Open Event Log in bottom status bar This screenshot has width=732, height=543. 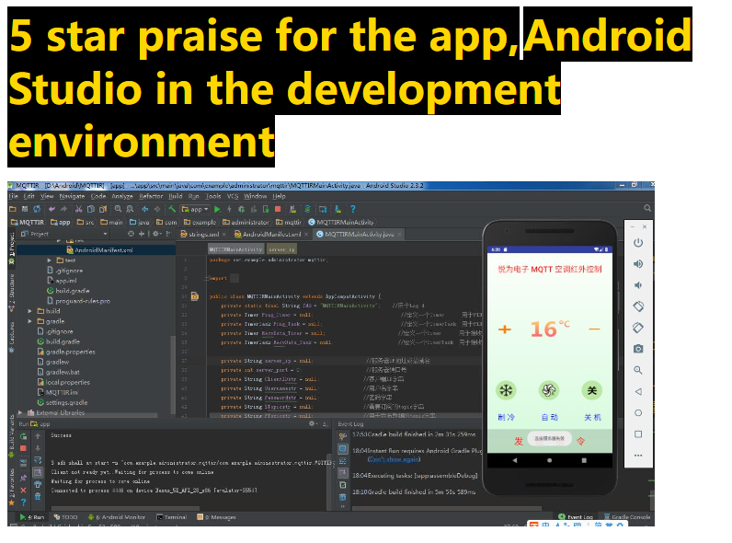coord(576,517)
